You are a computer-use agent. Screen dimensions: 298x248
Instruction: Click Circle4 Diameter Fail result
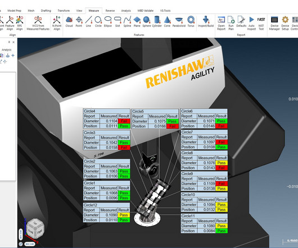pos(124,121)
